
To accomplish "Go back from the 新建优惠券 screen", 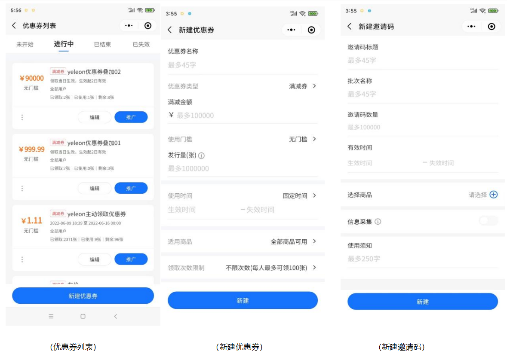I will [x=170, y=30].
